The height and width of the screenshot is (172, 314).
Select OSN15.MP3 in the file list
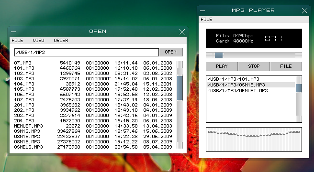[x=93, y=136]
